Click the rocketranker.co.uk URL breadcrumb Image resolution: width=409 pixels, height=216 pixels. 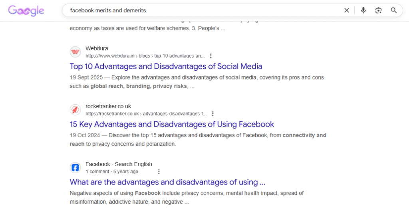(146, 114)
